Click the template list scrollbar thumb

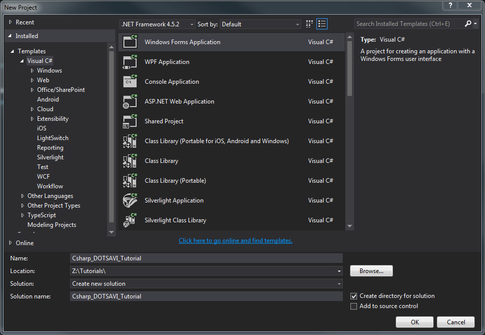[x=349, y=69]
